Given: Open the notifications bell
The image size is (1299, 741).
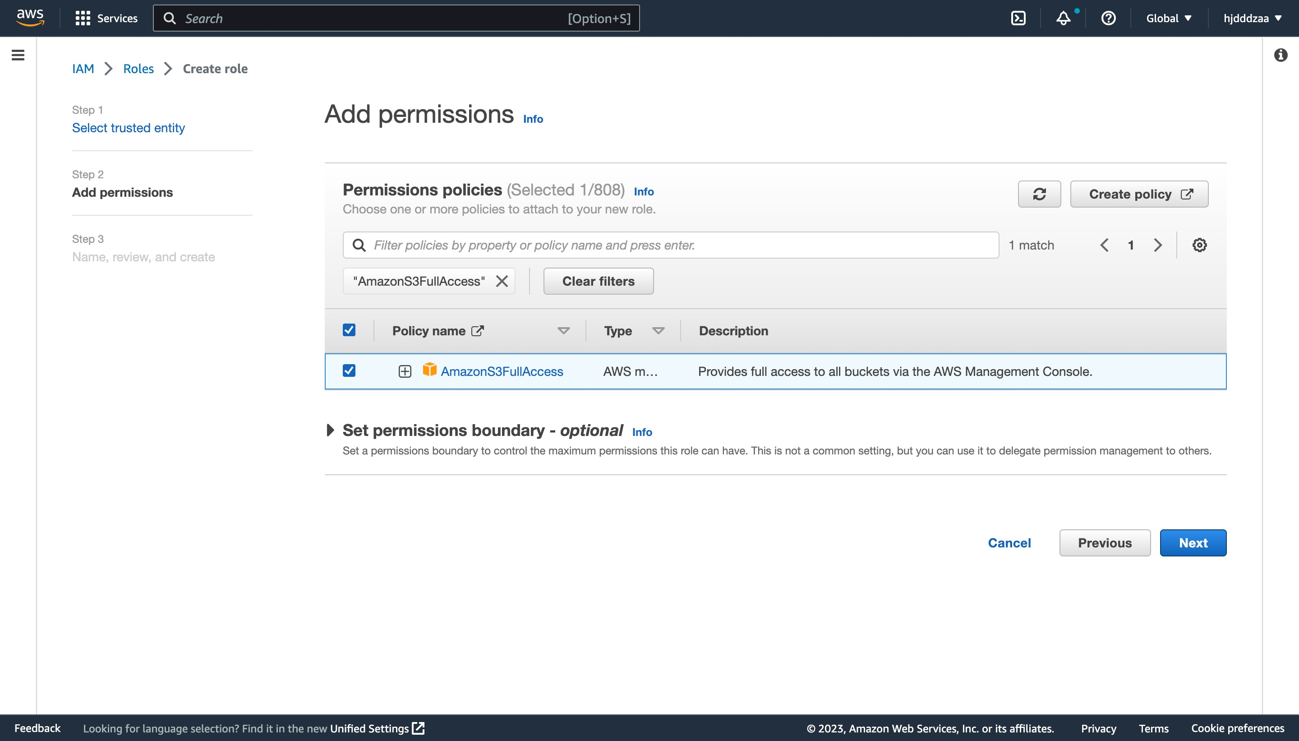Looking at the screenshot, I should (x=1063, y=19).
